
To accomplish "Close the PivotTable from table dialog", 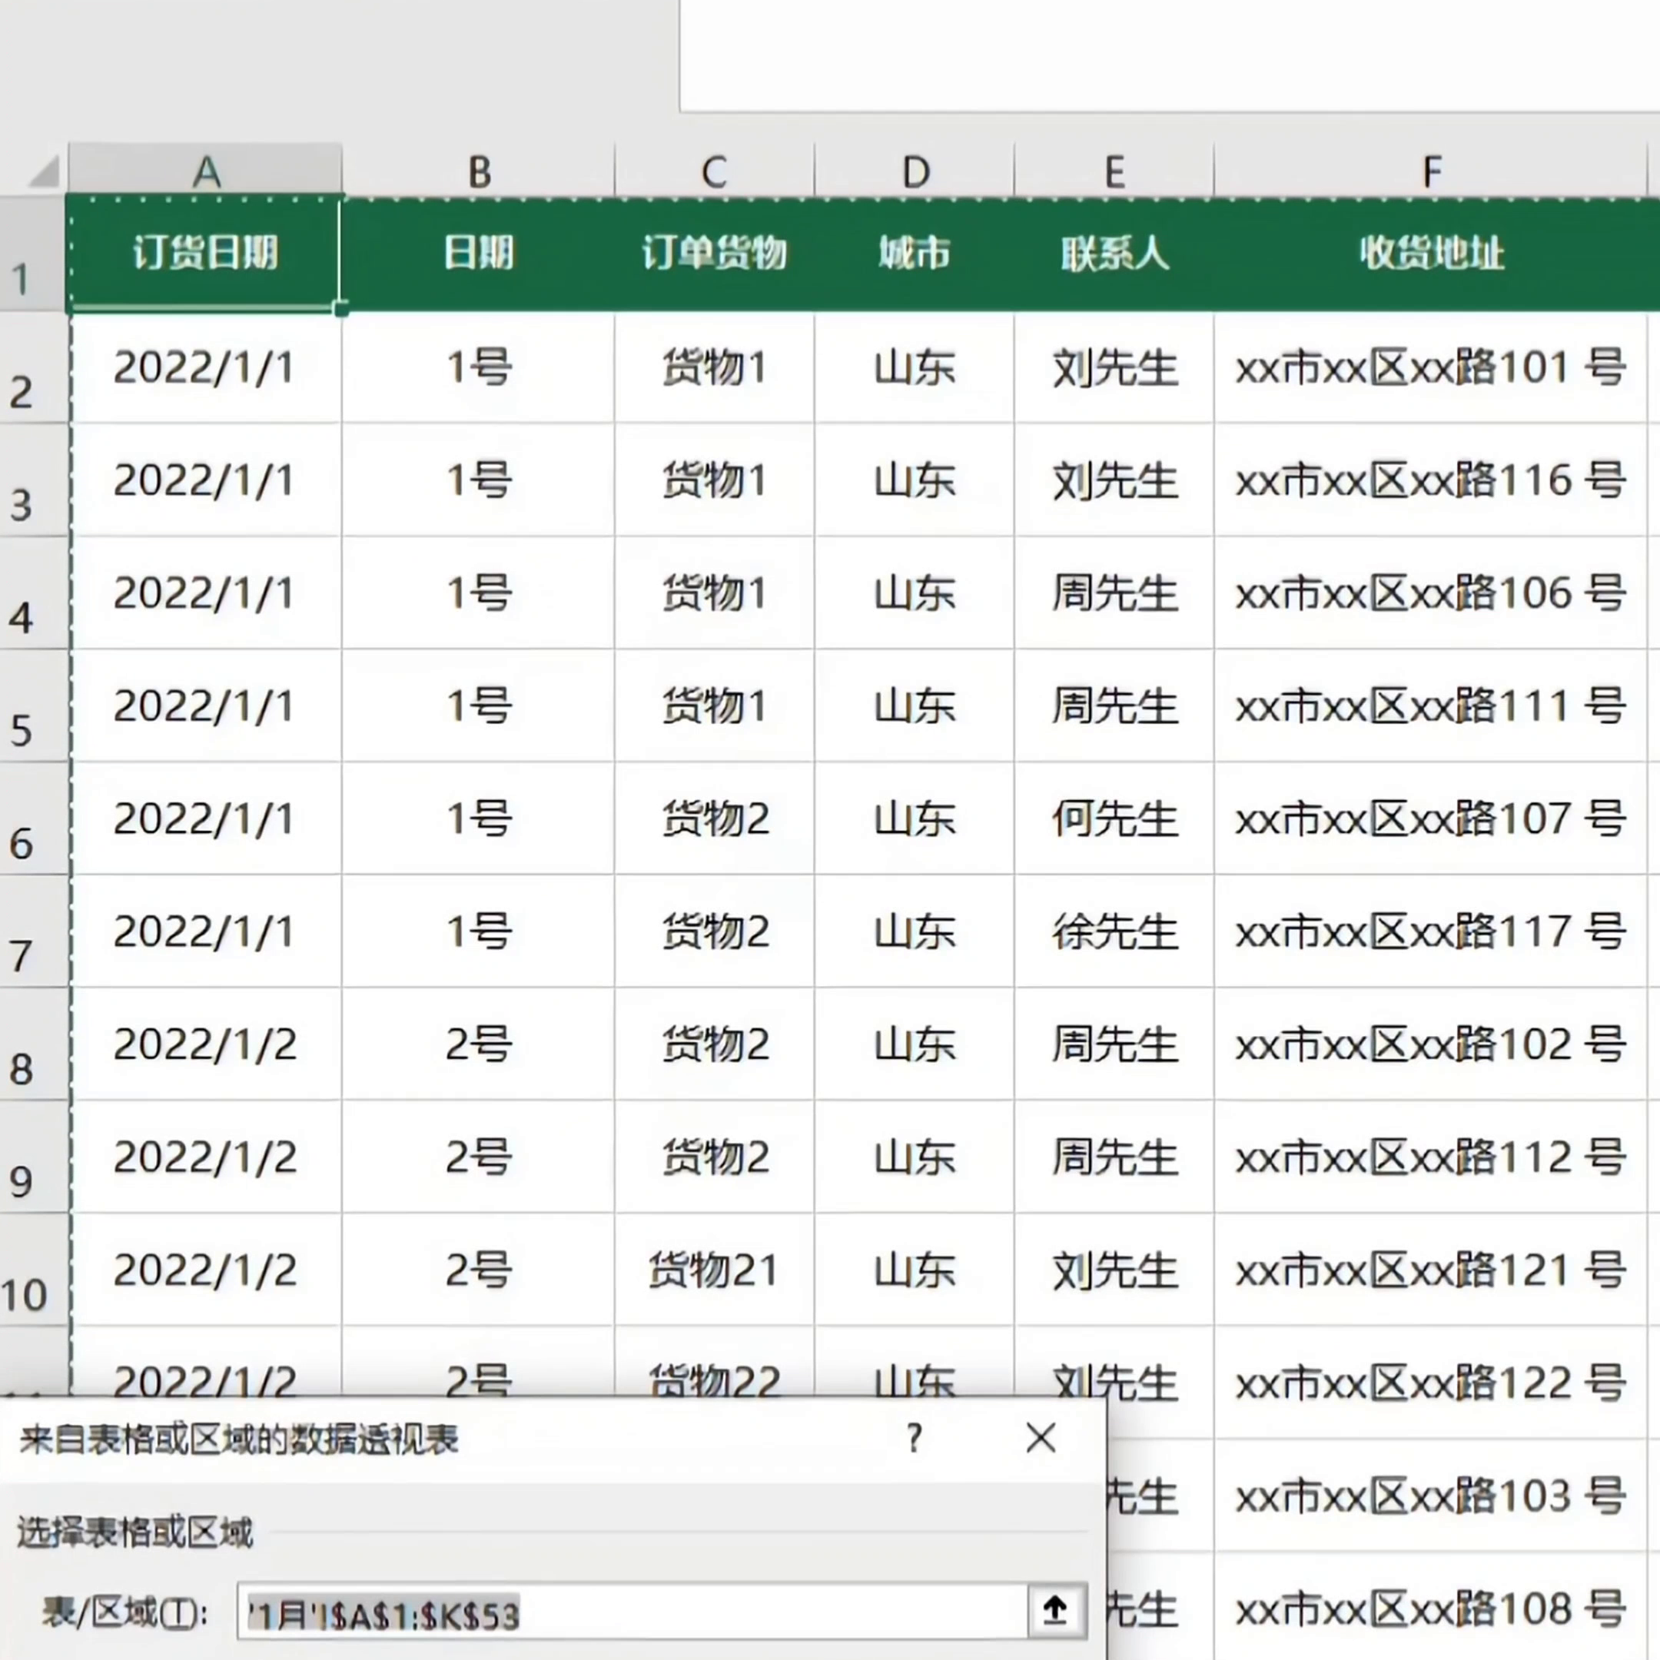I will point(1041,1439).
